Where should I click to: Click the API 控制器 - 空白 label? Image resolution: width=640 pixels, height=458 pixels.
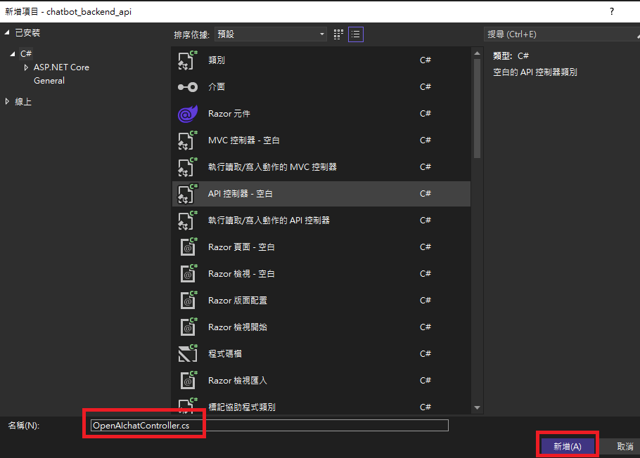tap(240, 194)
